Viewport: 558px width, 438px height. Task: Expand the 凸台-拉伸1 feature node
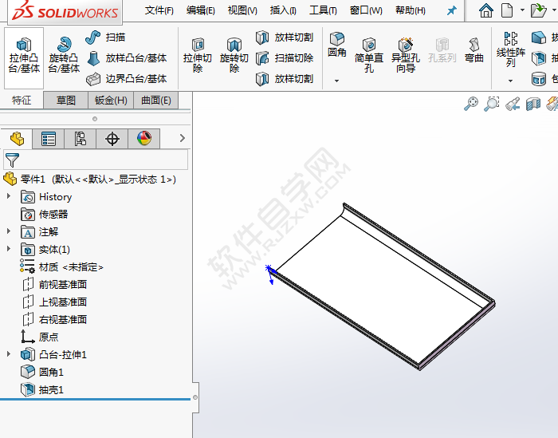[x=9, y=355]
